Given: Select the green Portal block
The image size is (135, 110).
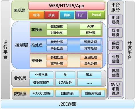Looking at the screenshot, I should pos(96,15).
